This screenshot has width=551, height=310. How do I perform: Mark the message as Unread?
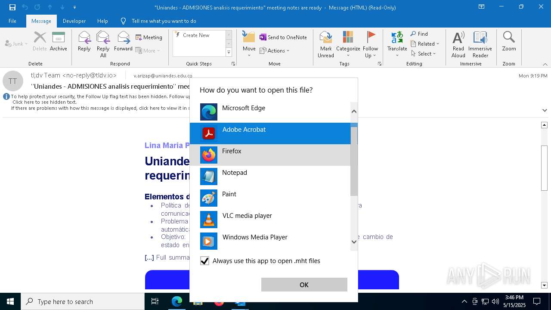point(326,44)
